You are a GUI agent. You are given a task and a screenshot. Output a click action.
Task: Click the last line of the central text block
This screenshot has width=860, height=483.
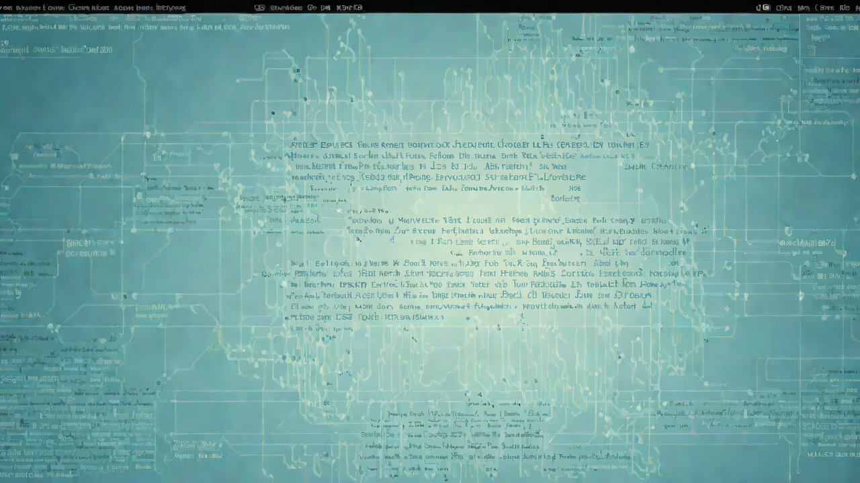pos(363,316)
